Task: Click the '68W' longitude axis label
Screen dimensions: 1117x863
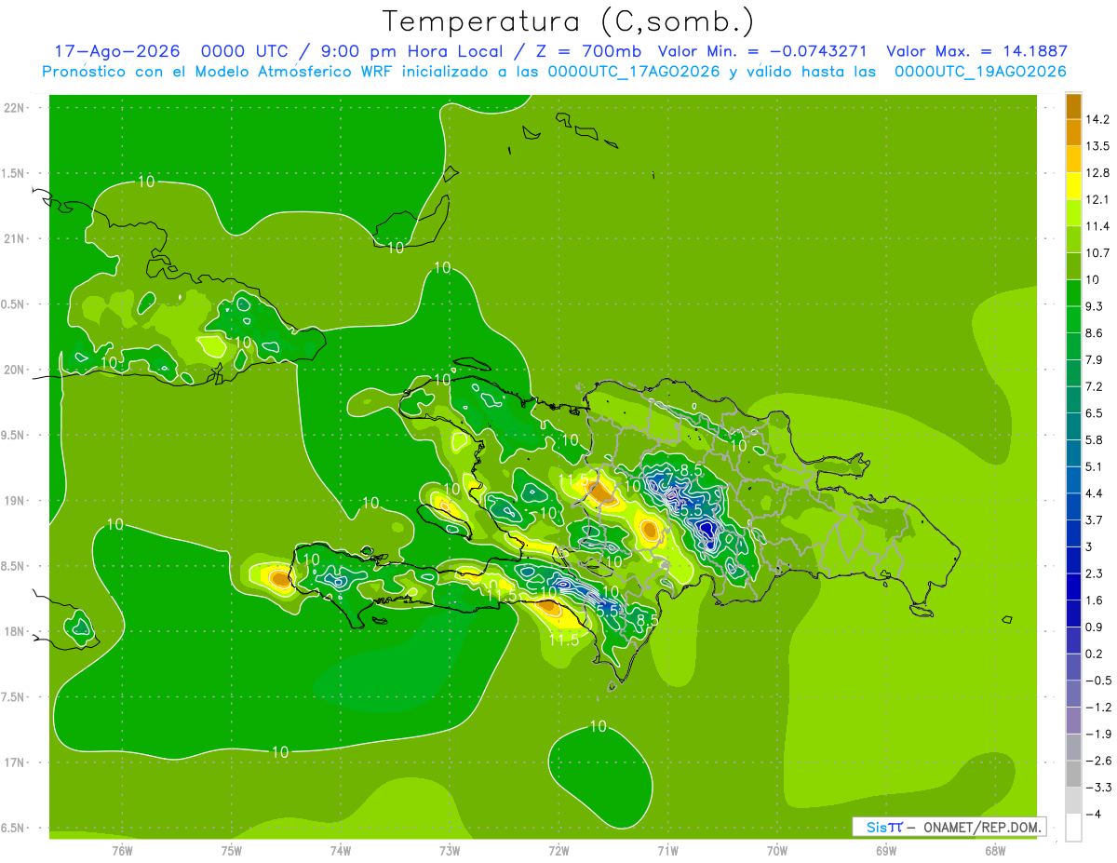Action: pyautogui.click(x=995, y=850)
